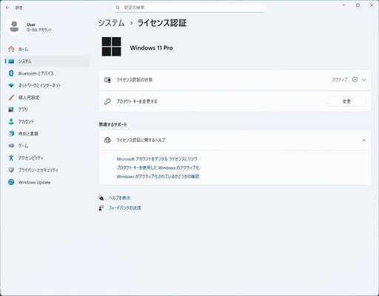379x296 pixels.
Task: Click the アプリ apps icon
Action: [x=11, y=110]
